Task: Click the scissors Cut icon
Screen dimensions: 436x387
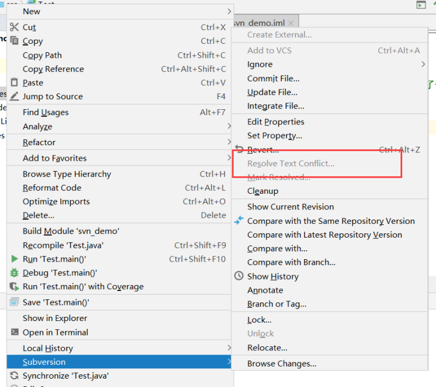Action: coord(14,27)
